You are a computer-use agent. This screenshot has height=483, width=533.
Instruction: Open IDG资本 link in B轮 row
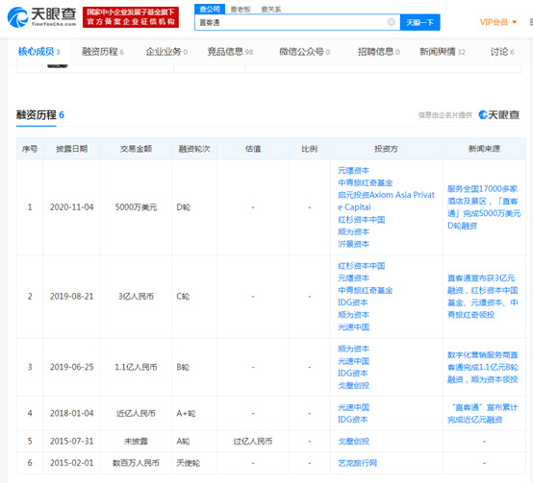tap(353, 374)
